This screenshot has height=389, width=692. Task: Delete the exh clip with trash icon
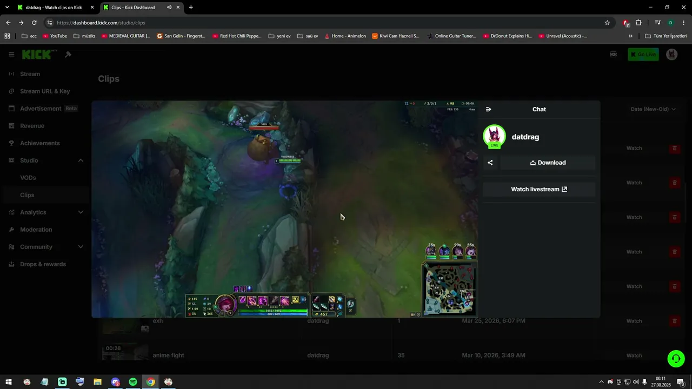coord(674,321)
